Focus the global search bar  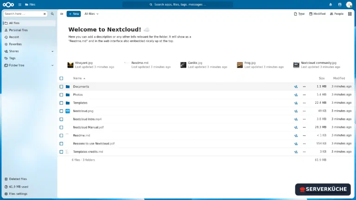[x=178, y=5]
